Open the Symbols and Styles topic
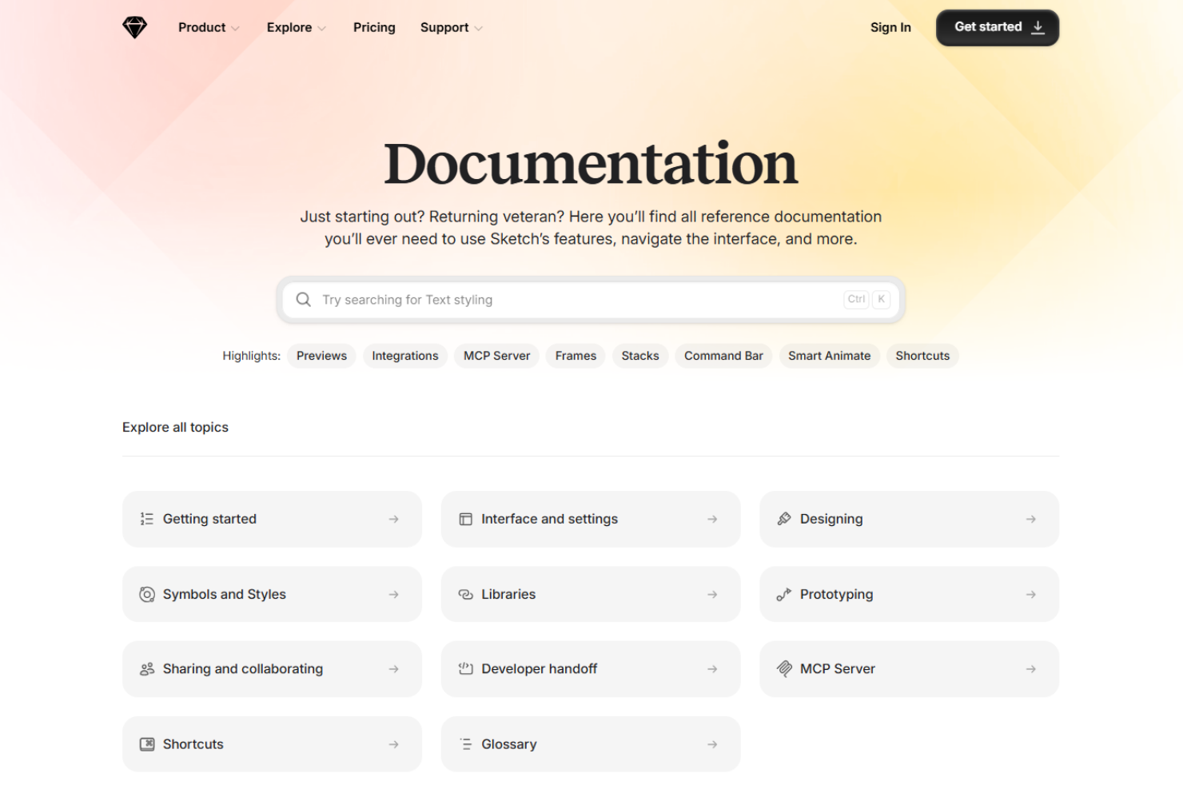Screen dimensions: 1183x789 tap(272, 594)
